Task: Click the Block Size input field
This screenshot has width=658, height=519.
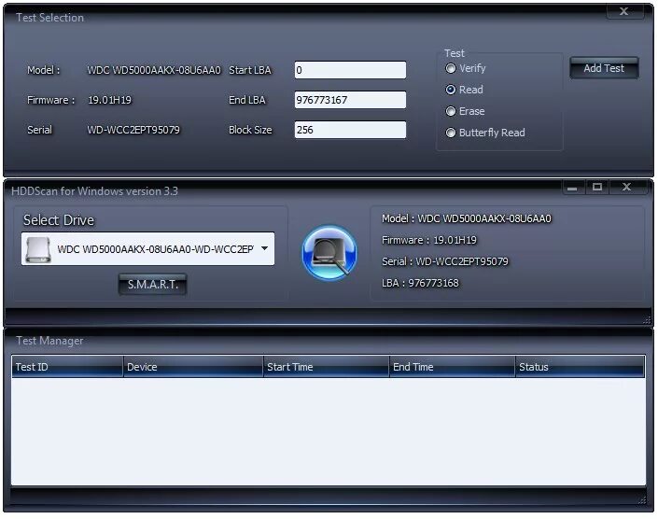Action: [x=350, y=130]
